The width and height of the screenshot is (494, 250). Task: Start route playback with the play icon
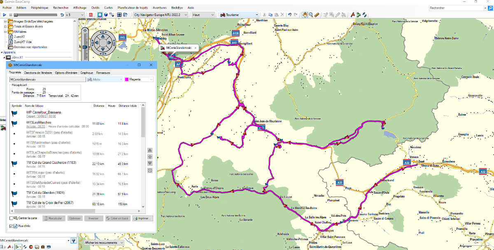[5, 14]
